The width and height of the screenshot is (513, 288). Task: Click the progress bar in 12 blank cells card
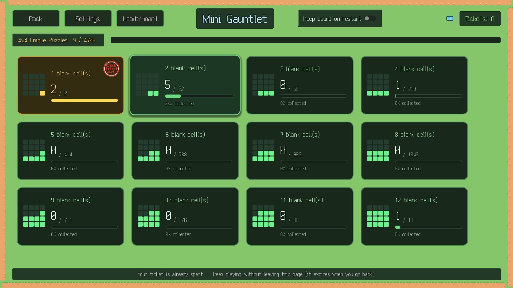[x=428, y=227]
